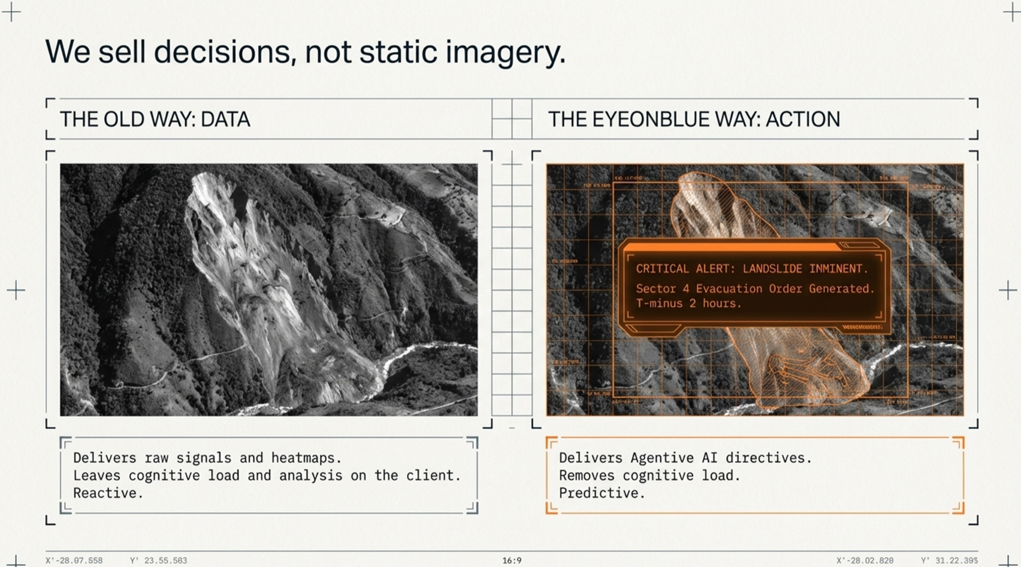
Task: Click the Y' 31.22.395 coordinate readout
Action: [x=949, y=560]
